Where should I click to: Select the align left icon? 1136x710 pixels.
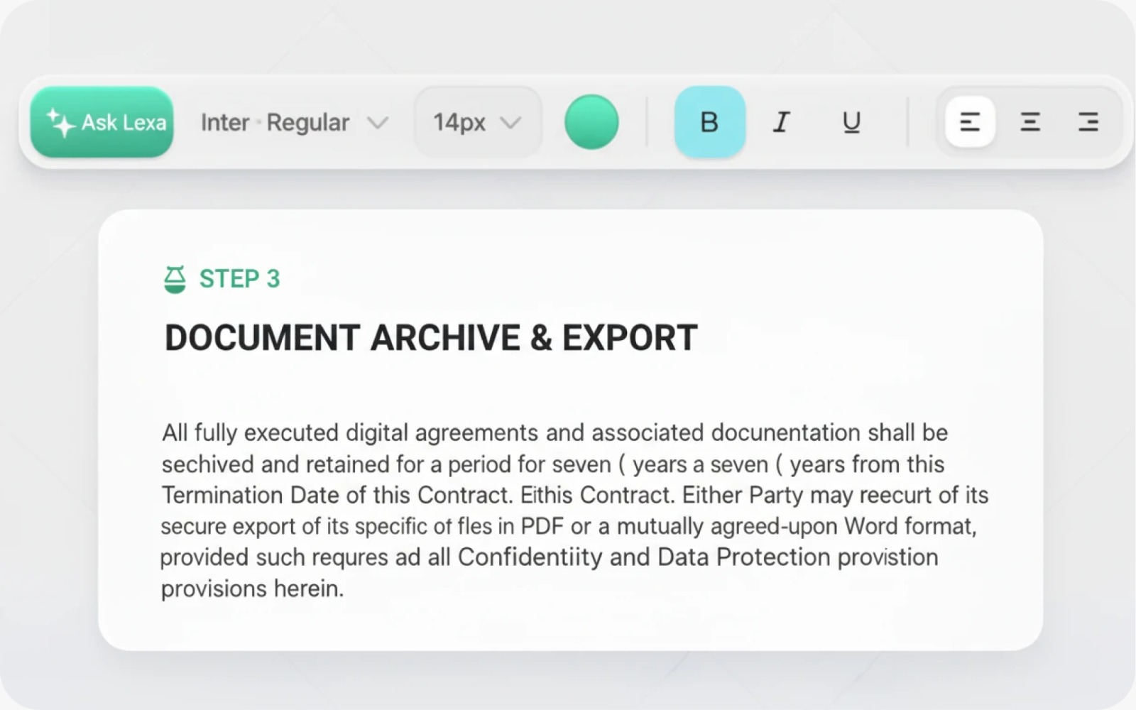(970, 122)
